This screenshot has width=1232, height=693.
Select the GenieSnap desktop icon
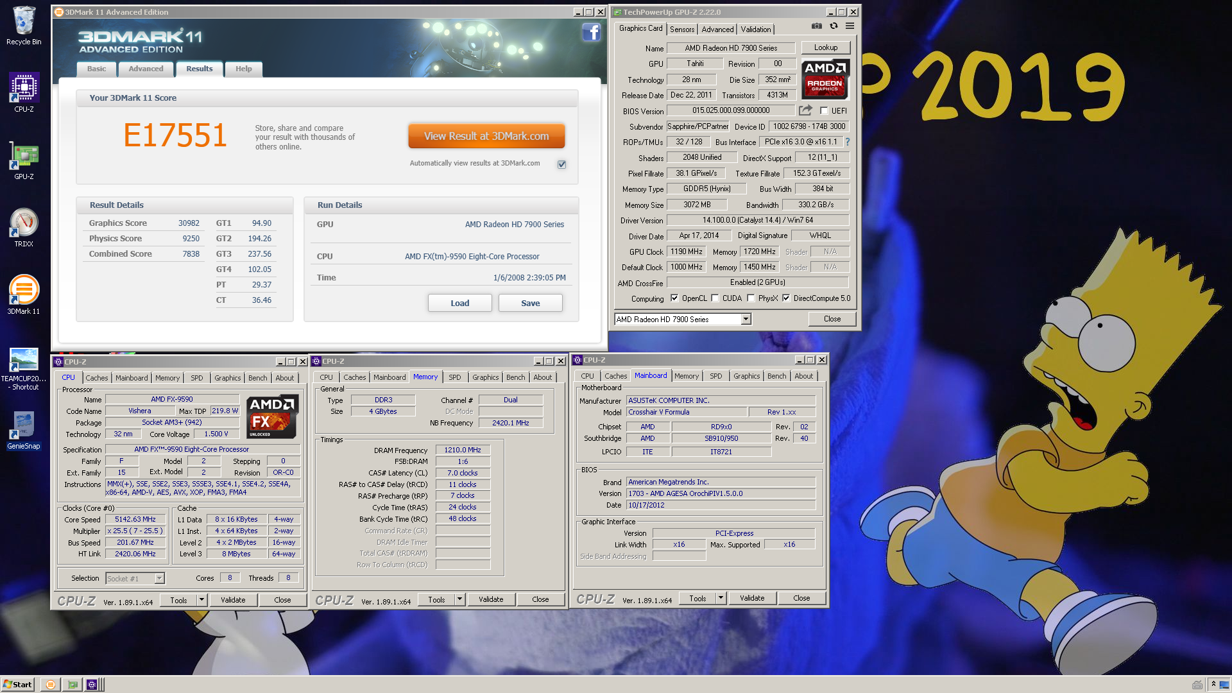[x=24, y=430]
